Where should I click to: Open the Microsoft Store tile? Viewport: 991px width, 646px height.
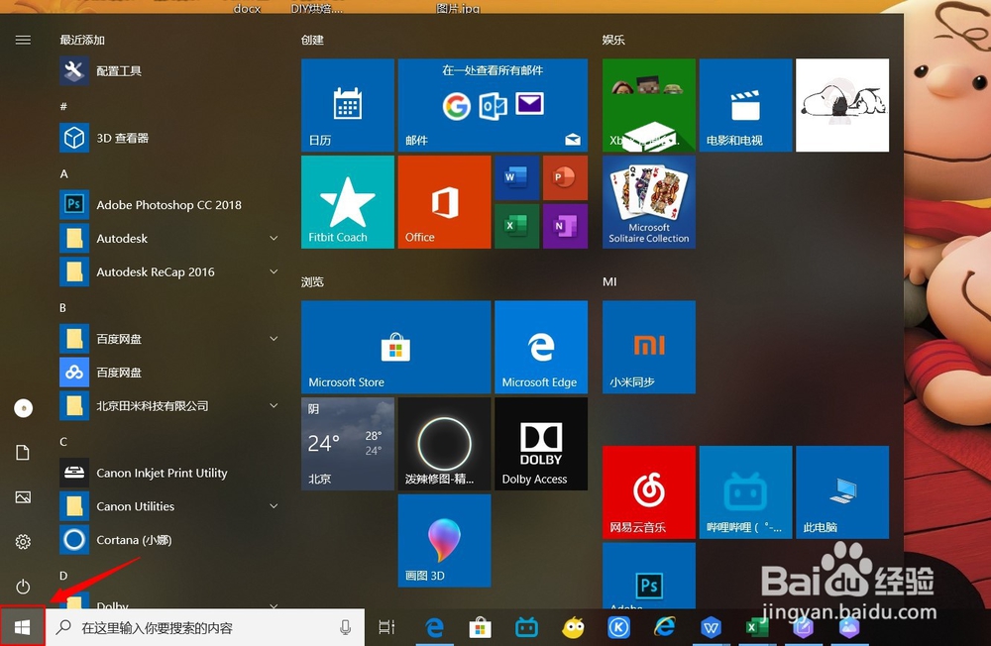(395, 347)
